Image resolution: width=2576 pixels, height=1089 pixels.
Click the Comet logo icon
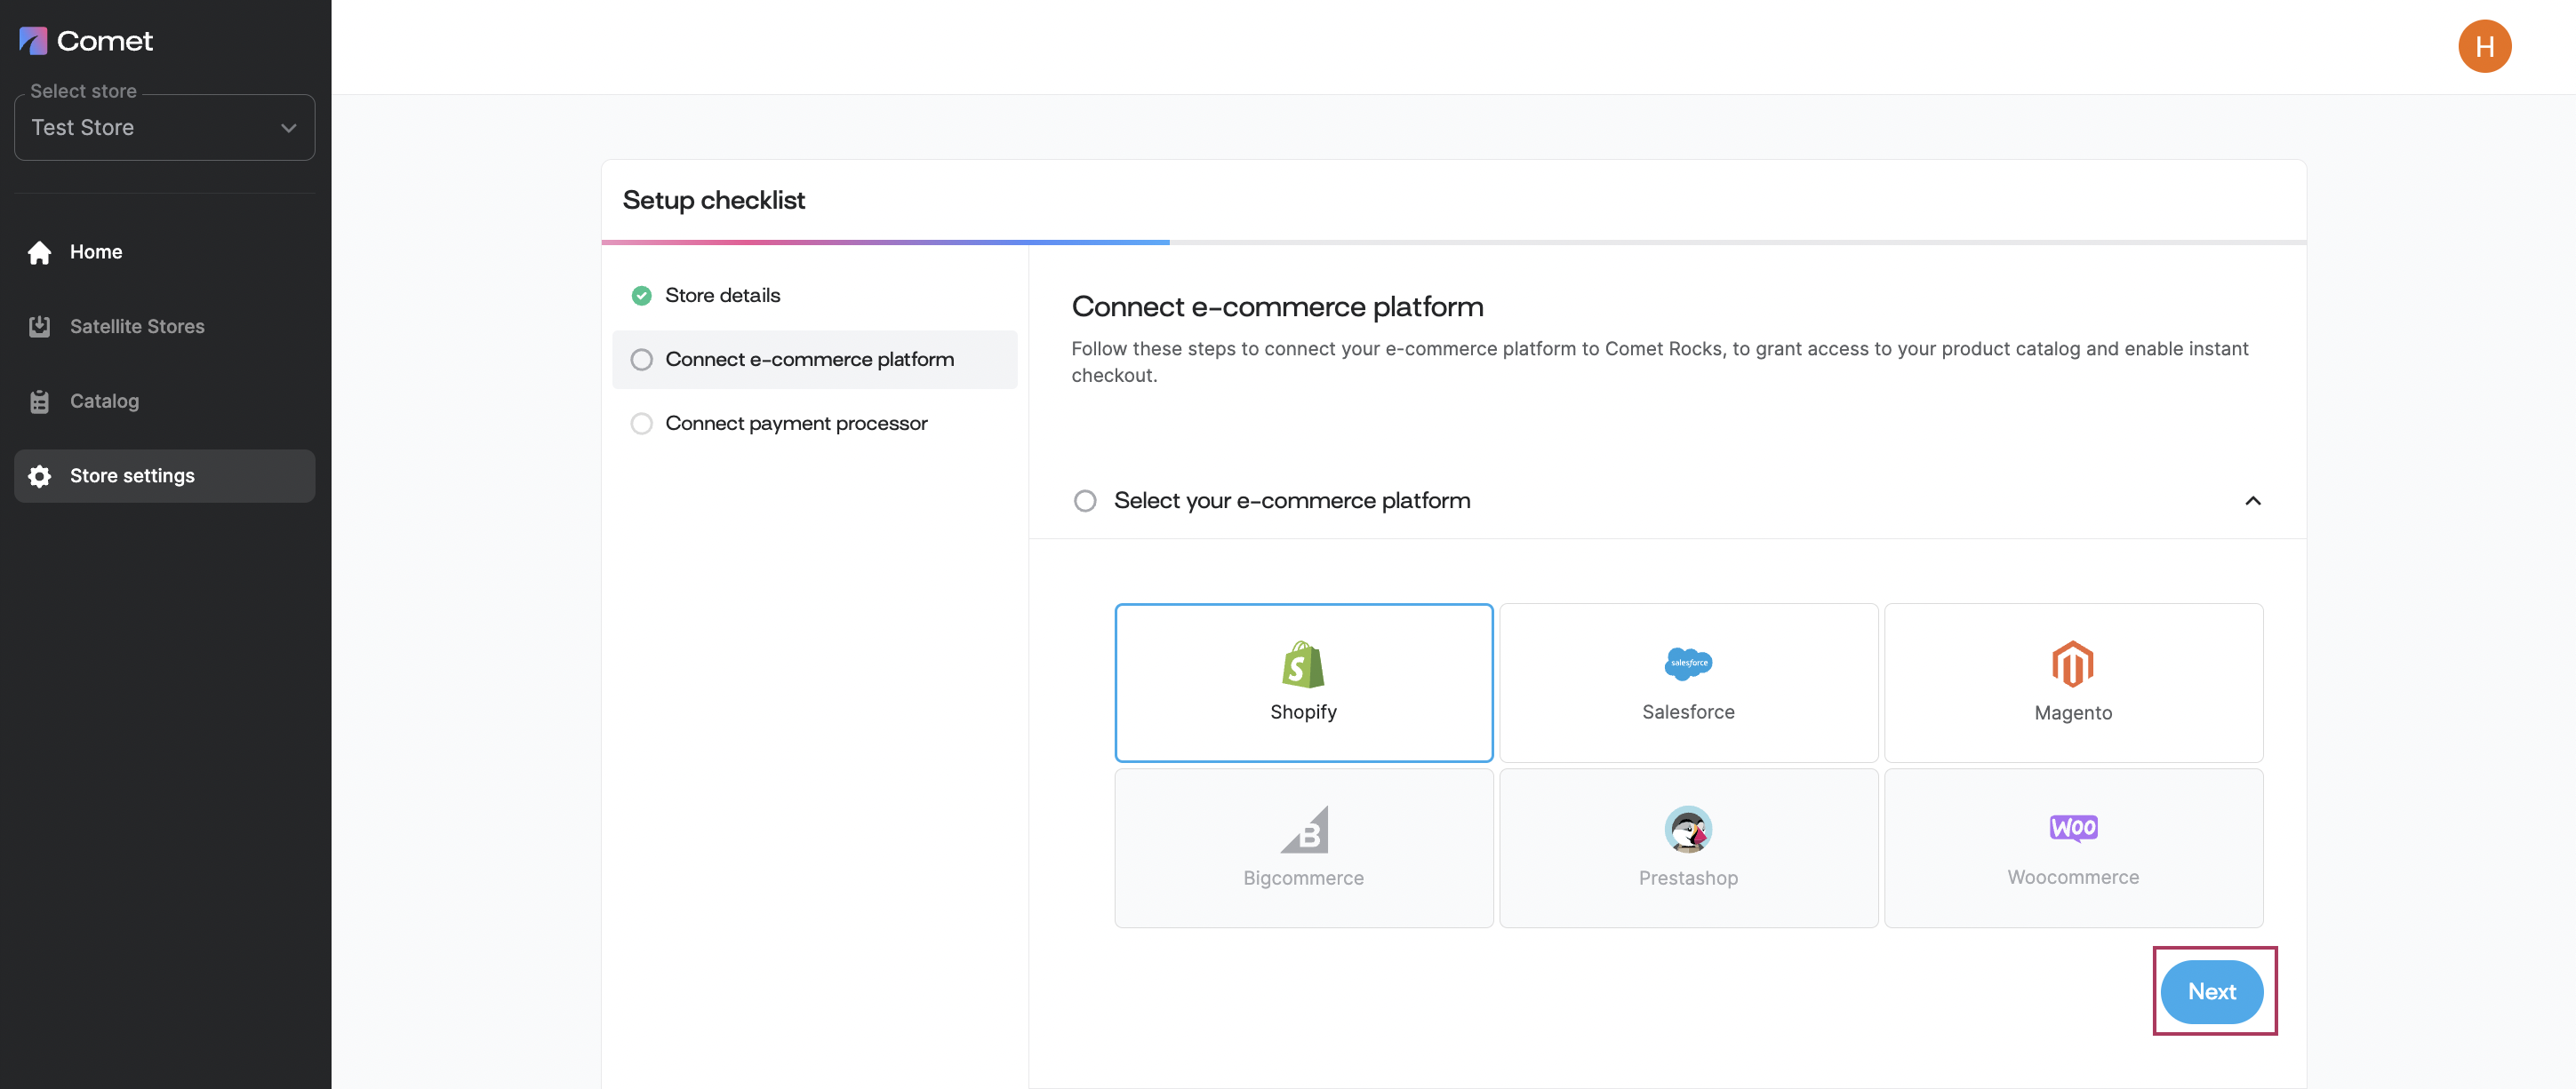click(x=33, y=41)
